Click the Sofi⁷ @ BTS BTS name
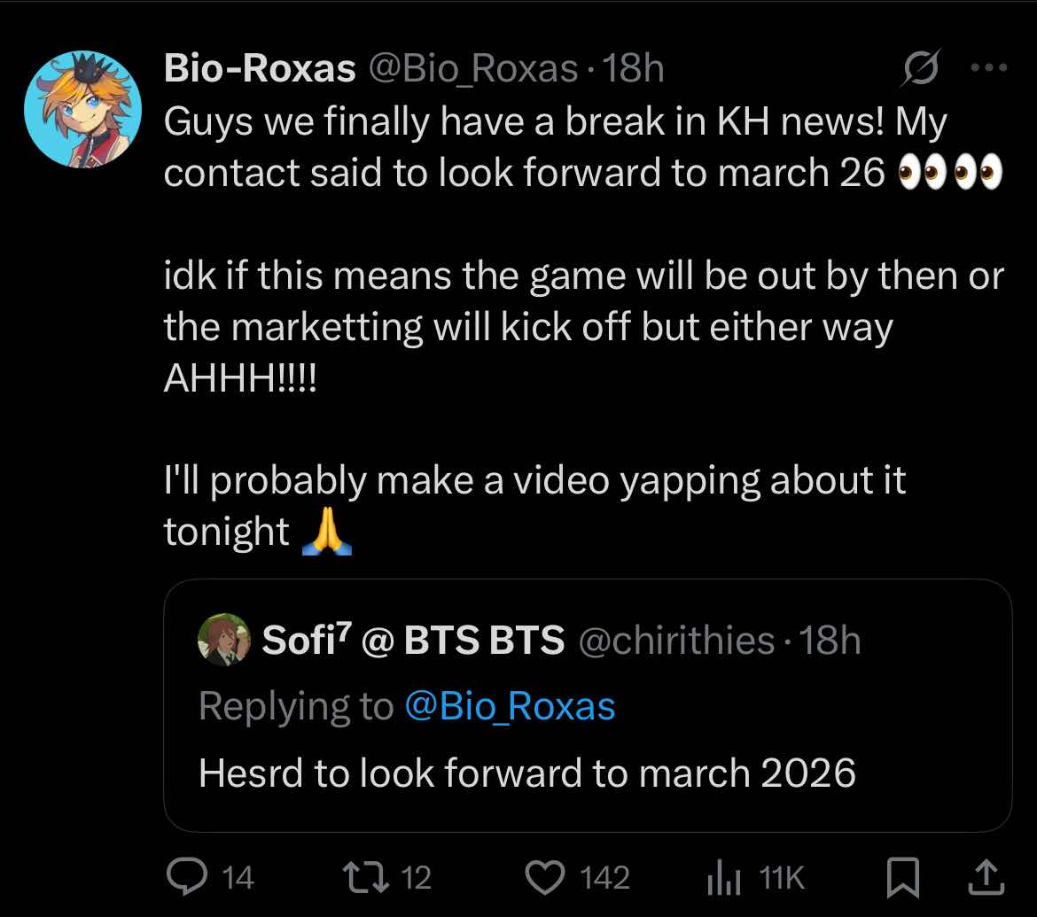Viewport: 1037px width, 917px height. (x=413, y=641)
